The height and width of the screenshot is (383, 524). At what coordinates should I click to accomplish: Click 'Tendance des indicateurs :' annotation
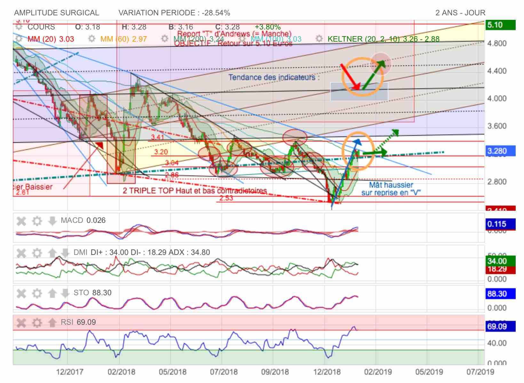click(274, 77)
